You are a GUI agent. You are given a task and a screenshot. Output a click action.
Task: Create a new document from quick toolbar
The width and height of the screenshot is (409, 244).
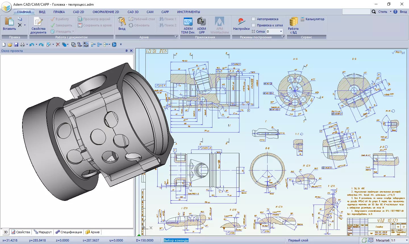[x=4, y=45]
